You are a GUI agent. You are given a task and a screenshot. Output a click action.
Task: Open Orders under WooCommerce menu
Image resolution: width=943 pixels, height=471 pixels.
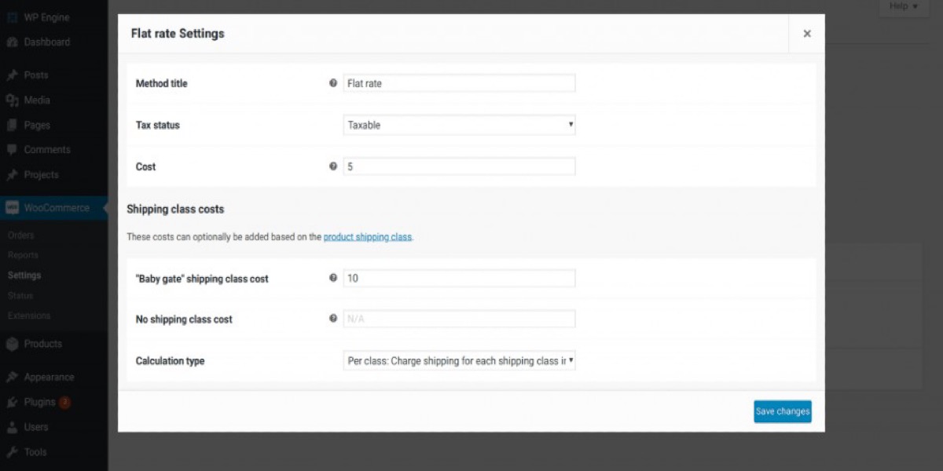coord(21,235)
